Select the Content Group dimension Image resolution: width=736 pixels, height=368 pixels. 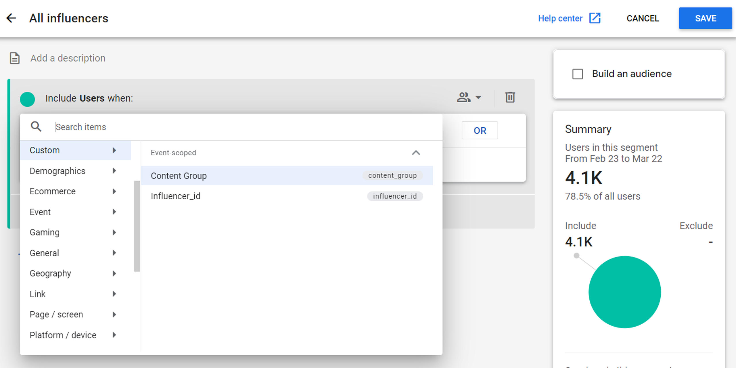click(179, 176)
